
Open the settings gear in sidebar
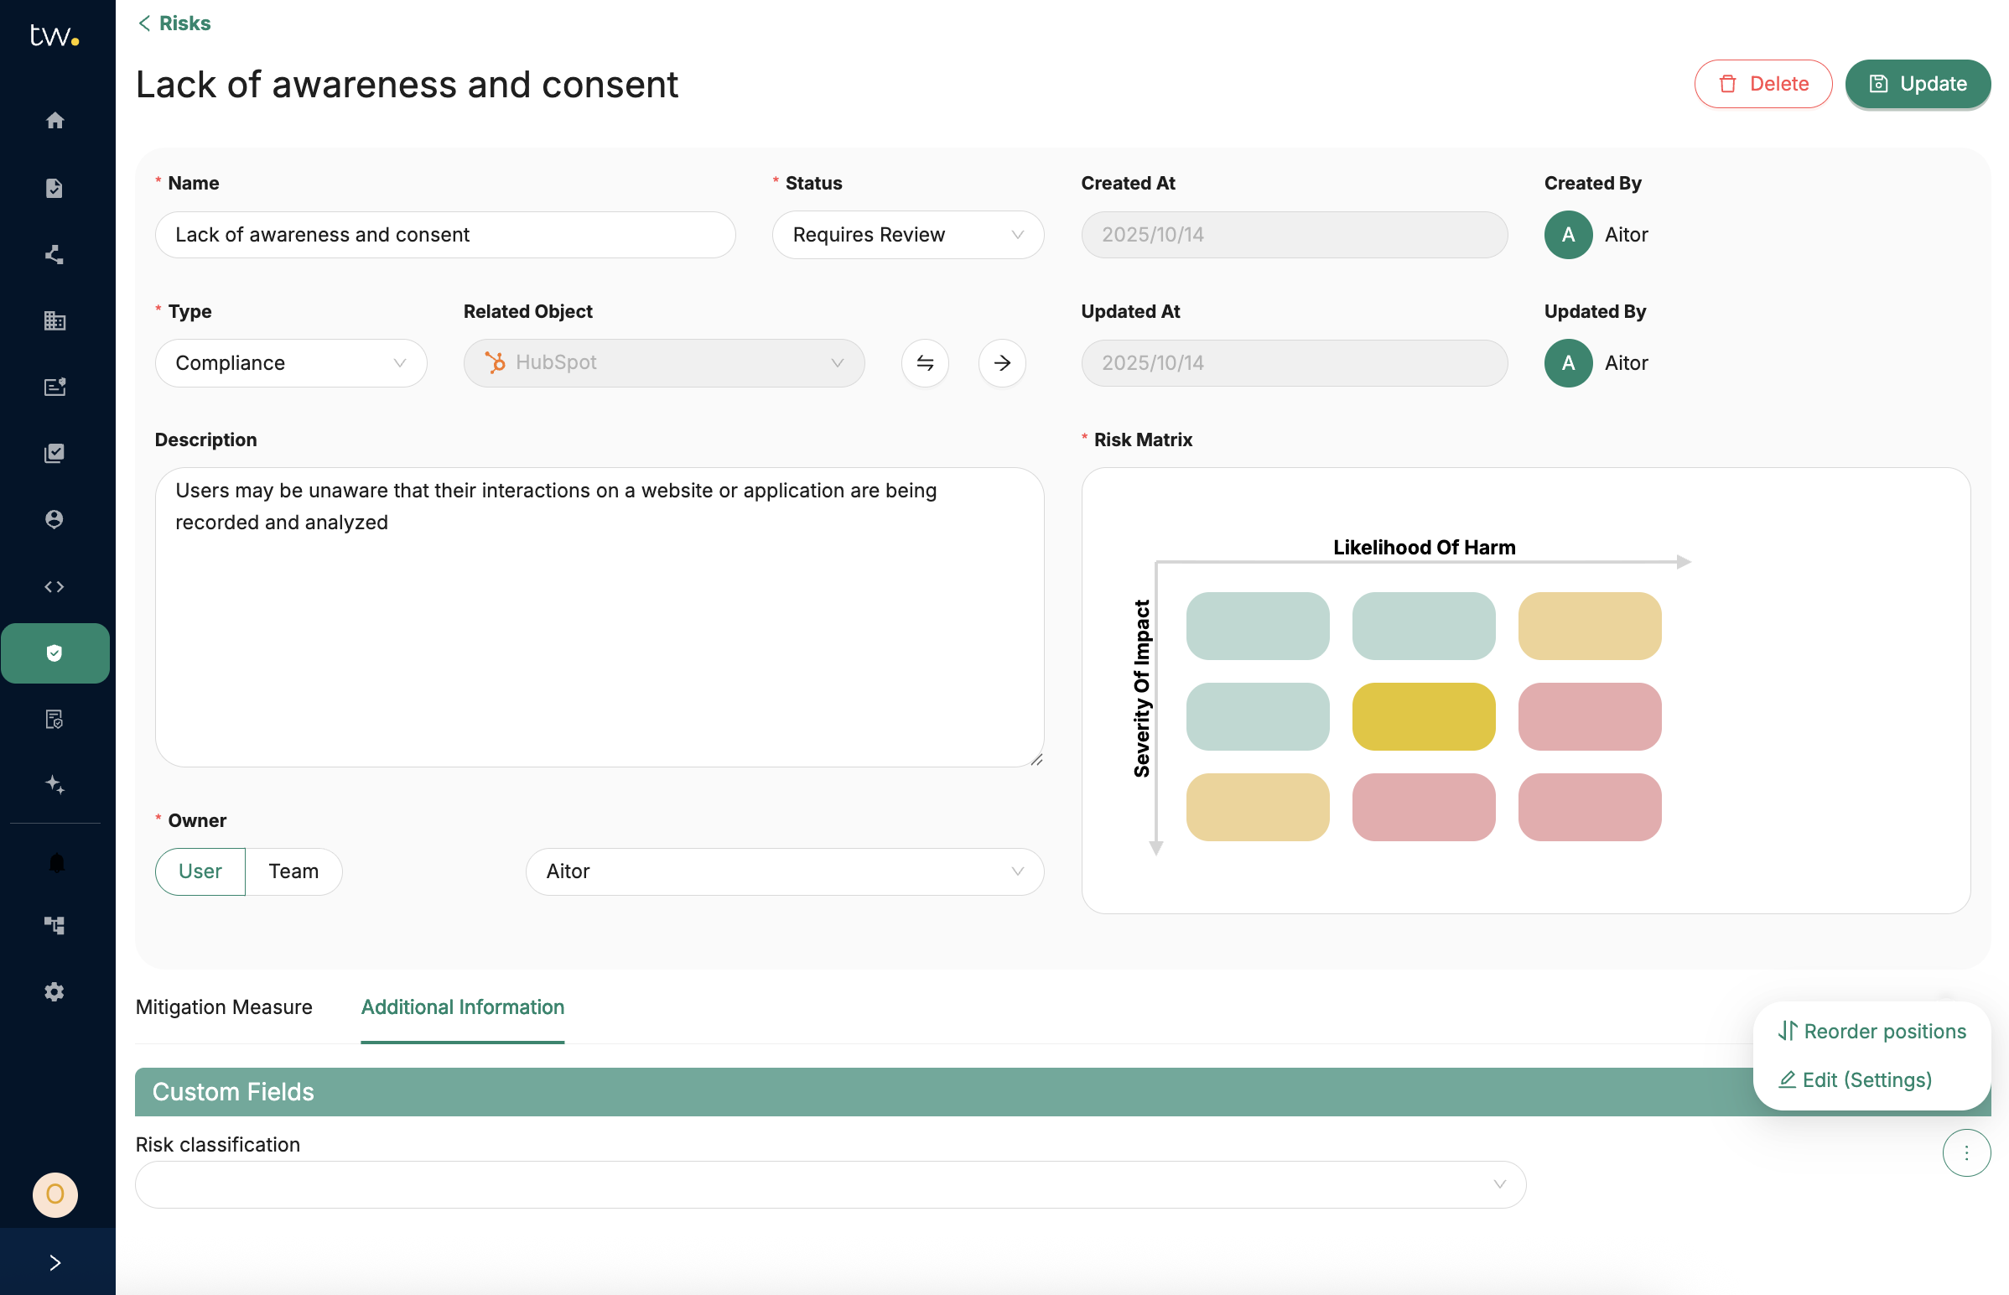tap(55, 992)
